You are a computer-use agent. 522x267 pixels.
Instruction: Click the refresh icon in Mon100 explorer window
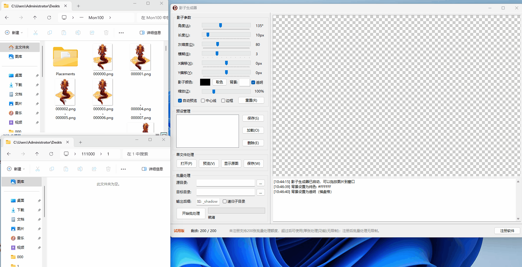pos(49,18)
